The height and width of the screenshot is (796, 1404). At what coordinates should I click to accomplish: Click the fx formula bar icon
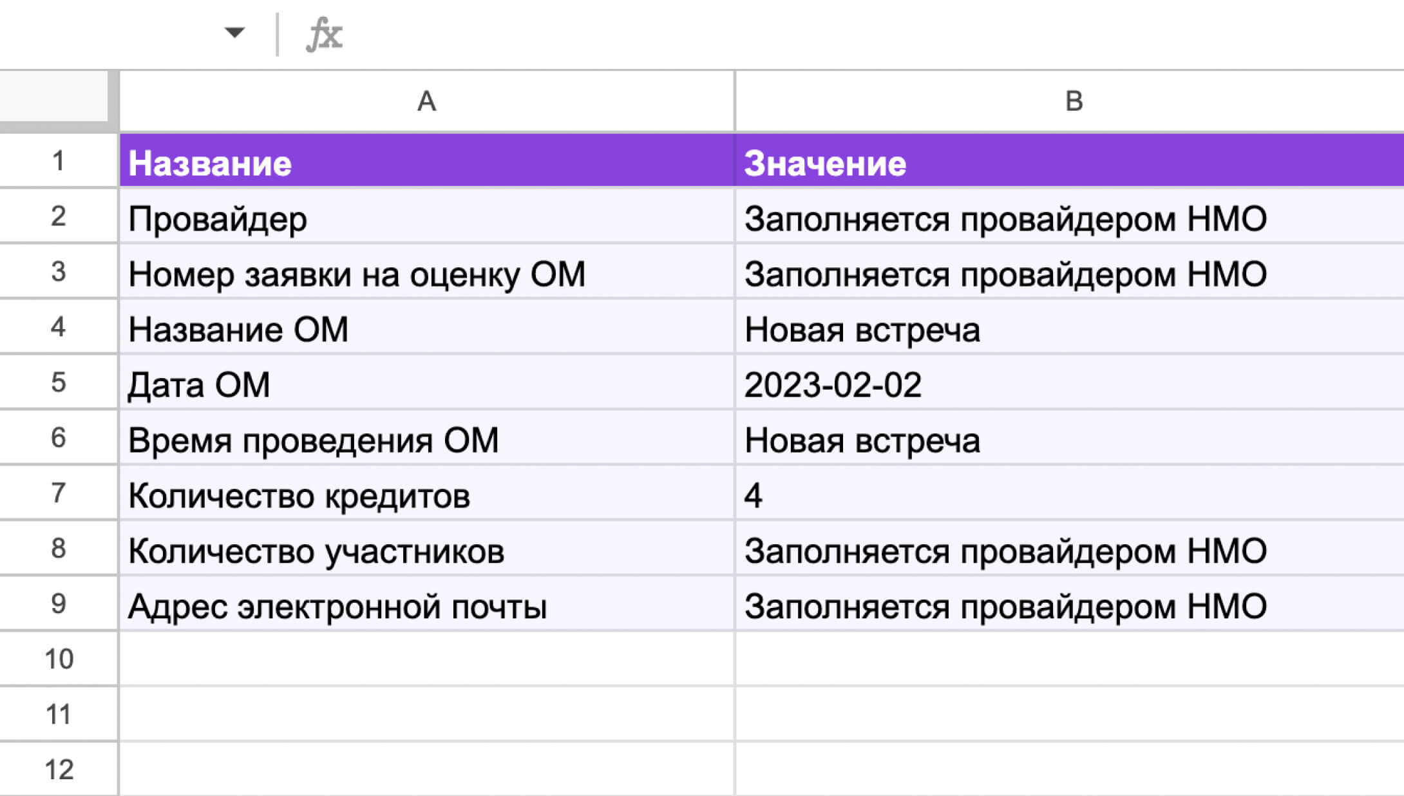(324, 34)
